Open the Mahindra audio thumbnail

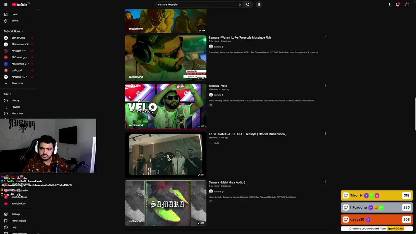[165, 203]
